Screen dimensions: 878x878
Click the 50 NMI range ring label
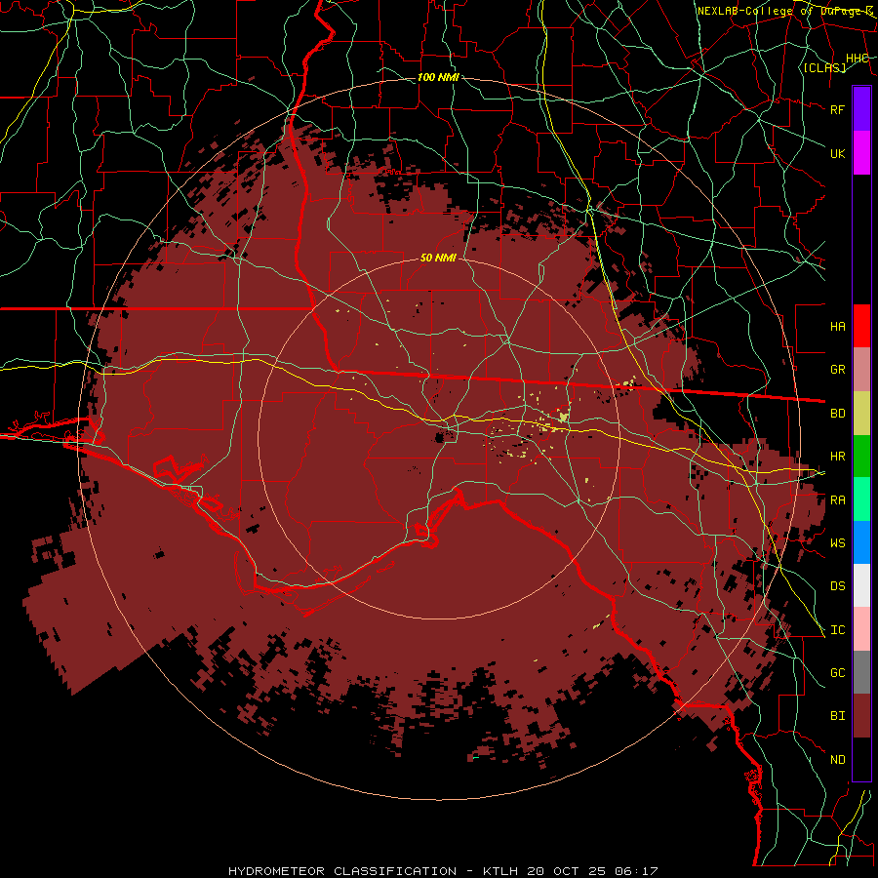(x=438, y=258)
